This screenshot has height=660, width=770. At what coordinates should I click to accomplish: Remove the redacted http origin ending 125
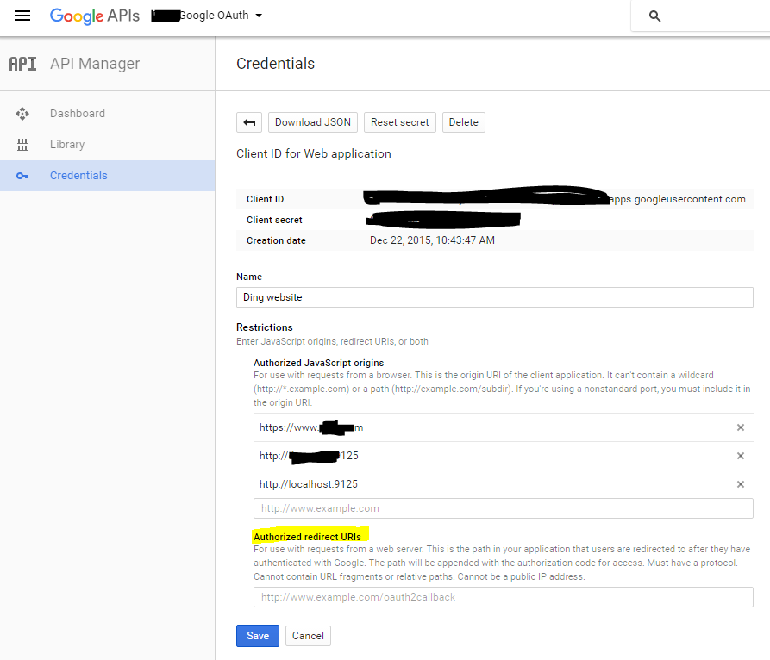click(x=741, y=456)
